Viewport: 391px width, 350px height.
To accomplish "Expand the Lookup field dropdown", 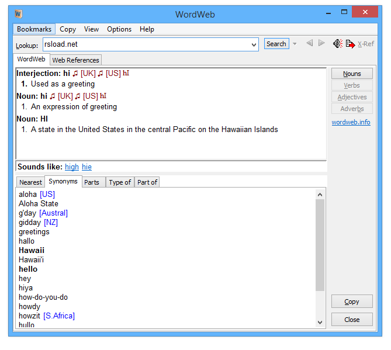I will 254,44.
